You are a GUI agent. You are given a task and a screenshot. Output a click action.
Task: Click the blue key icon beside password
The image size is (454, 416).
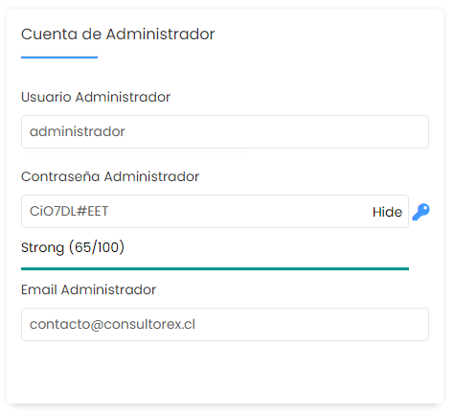(420, 212)
